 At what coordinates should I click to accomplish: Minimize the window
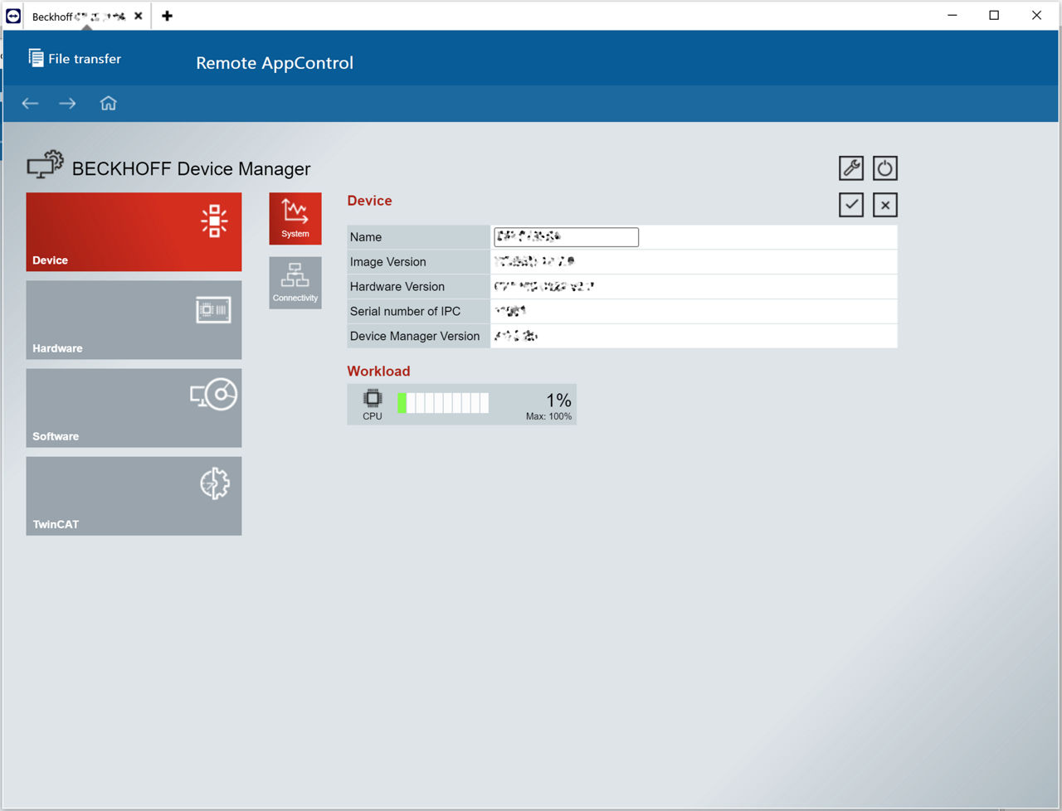coord(952,15)
